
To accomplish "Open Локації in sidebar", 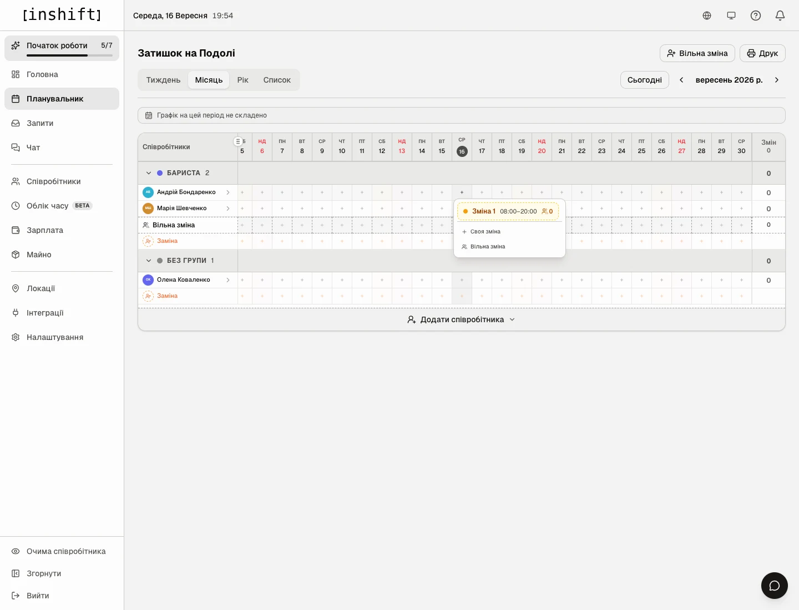I will pyautogui.click(x=62, y=288).
